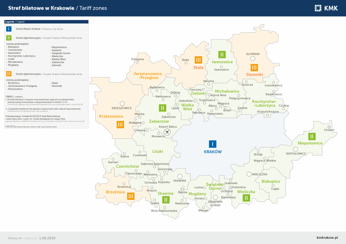Open the kmkrakow.pl link in the footer
Screen dimensions: 346x244
(x=327, y=238)
